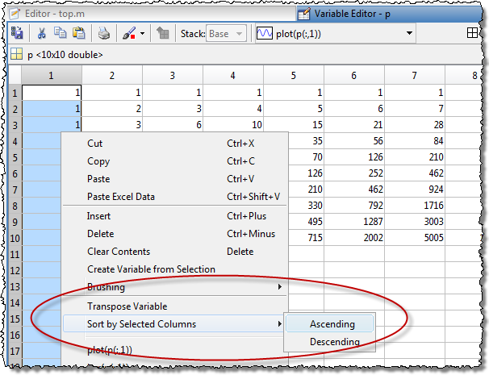
Task: Open the brushing color dropdown arrow
Action: coord(143,33)
